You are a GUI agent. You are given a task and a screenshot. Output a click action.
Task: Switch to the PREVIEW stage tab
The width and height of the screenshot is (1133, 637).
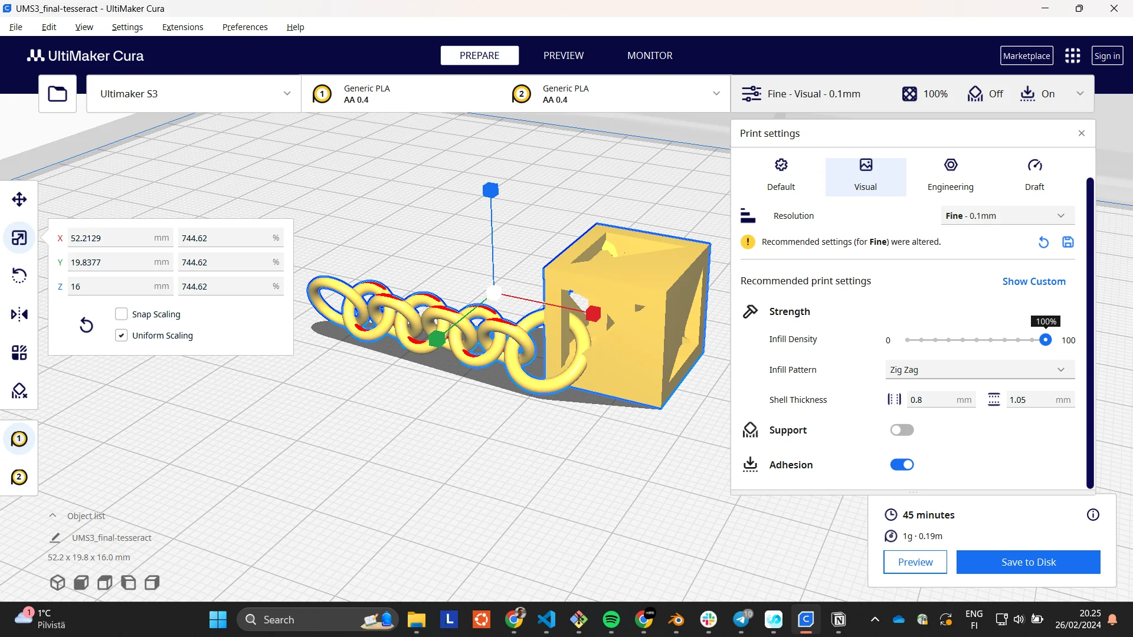point(563,55)
